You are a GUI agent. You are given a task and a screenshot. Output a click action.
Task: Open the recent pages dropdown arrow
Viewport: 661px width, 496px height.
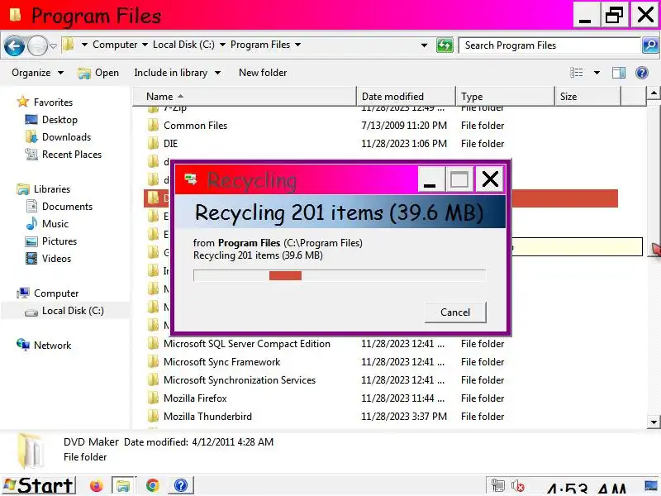(53, 45)
